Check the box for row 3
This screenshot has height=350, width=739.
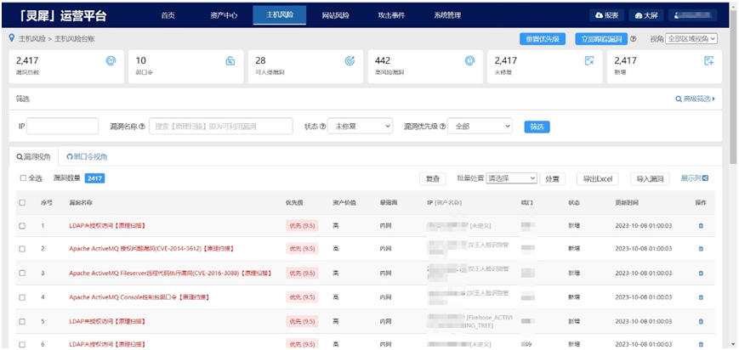(x=22, y=274)
